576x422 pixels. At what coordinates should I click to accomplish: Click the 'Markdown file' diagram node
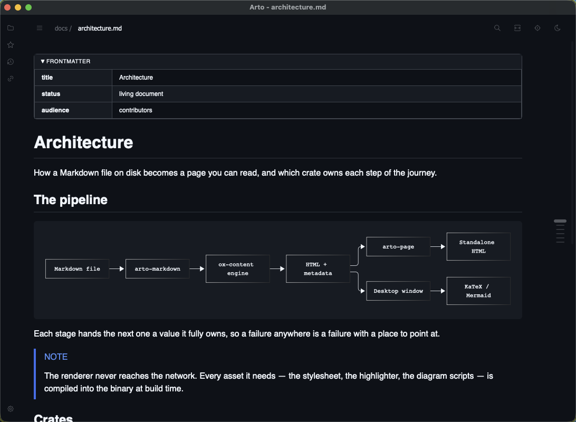point(77,269)
